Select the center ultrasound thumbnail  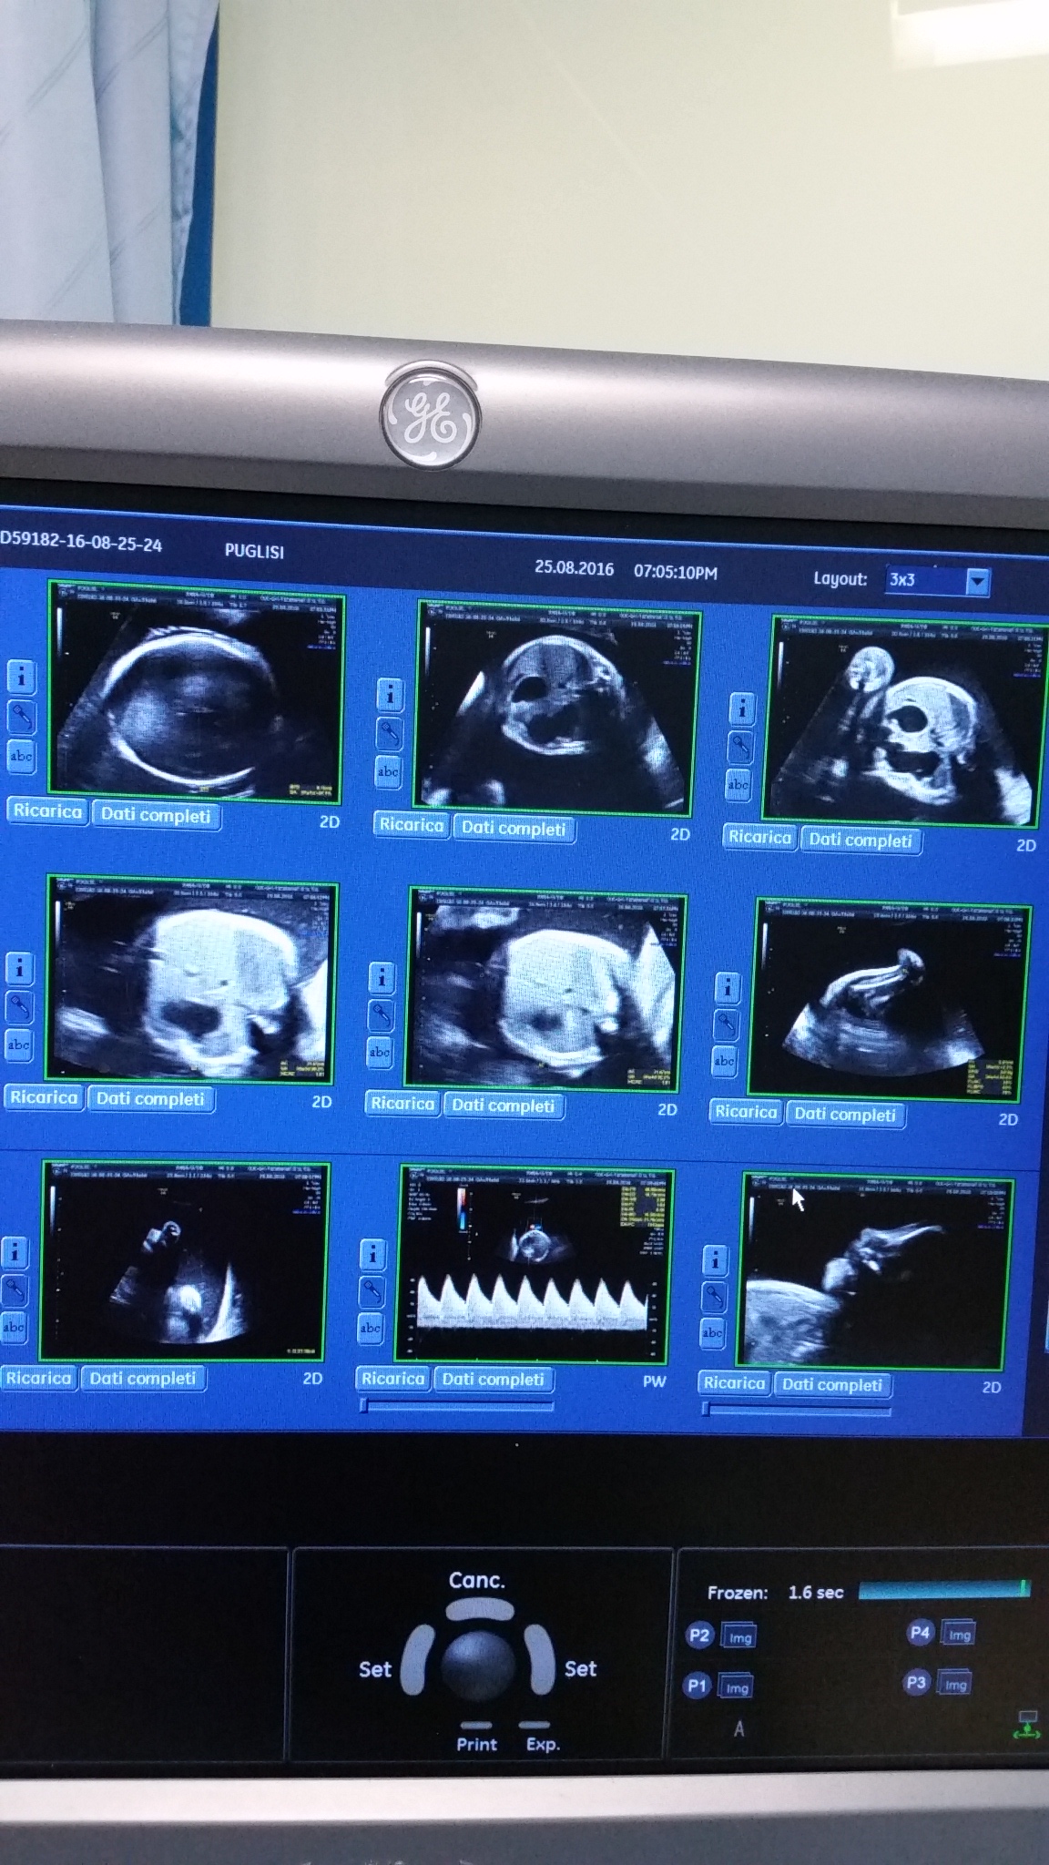[x=545, y=988]
